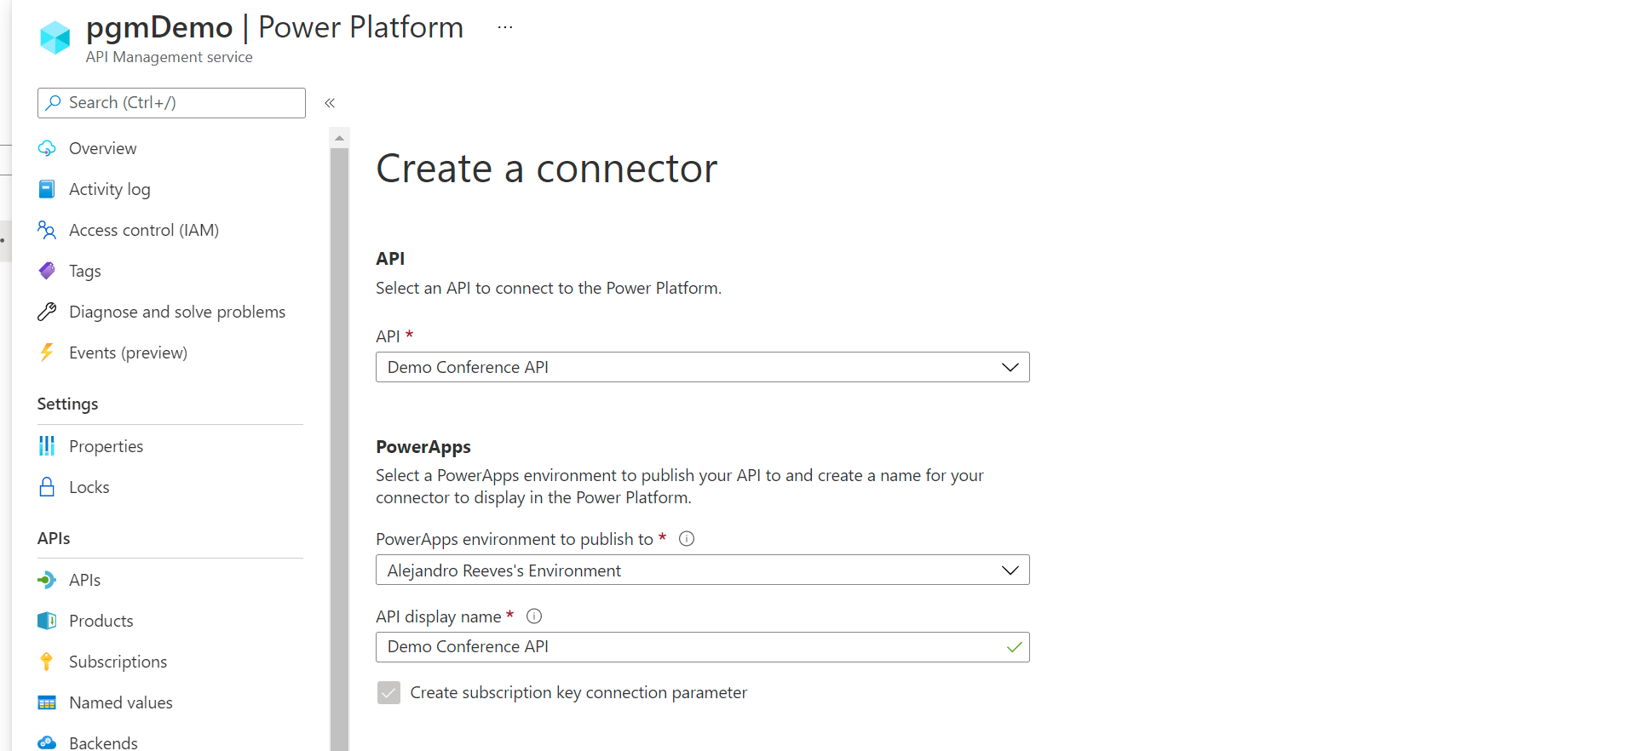Click the Overview cloud icon
This screenshot has width=1640, height=751.
point(47,148)
